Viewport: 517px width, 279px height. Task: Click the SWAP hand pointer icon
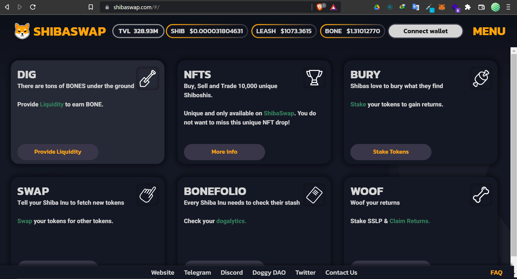(x=148, y=195)
